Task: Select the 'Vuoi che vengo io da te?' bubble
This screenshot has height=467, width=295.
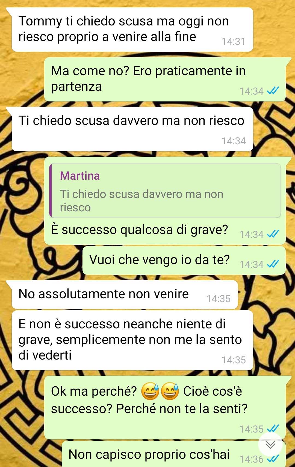Action: pyautogui.click(x=184, y=260)
